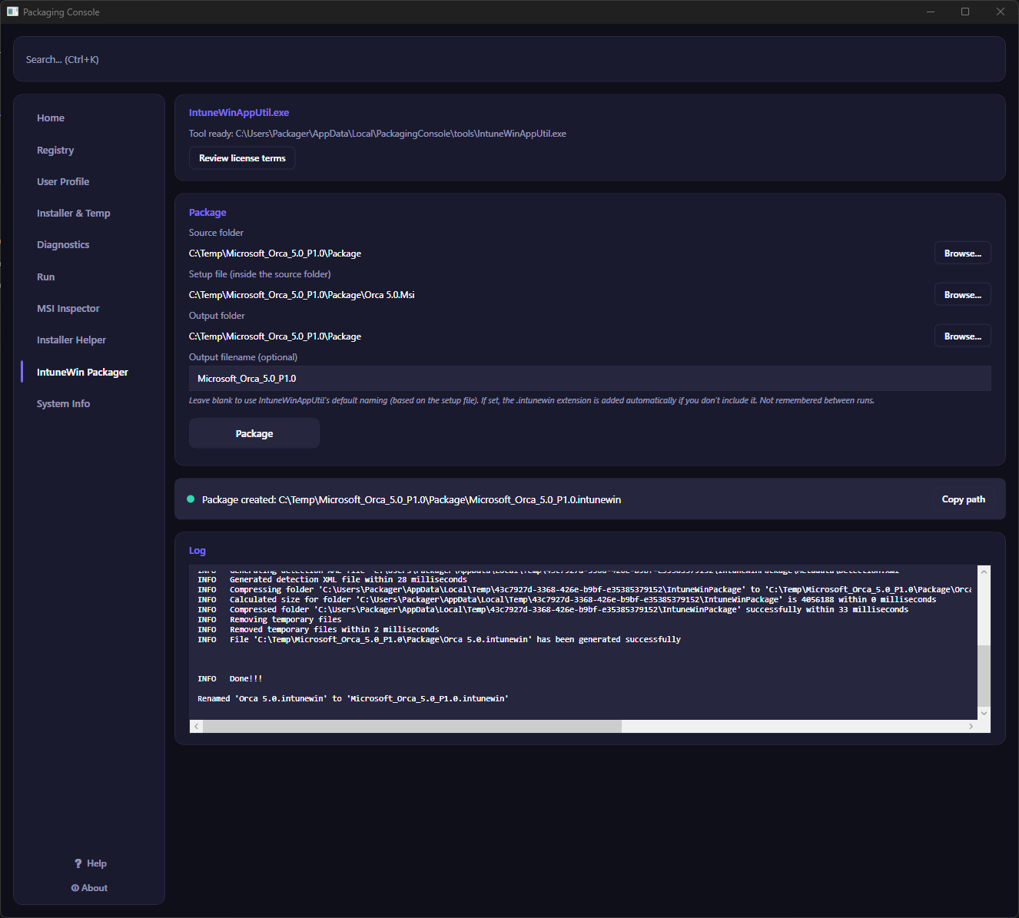The image size is (1019, 918).
Task: Click the Package button
Action: [254, 433]
